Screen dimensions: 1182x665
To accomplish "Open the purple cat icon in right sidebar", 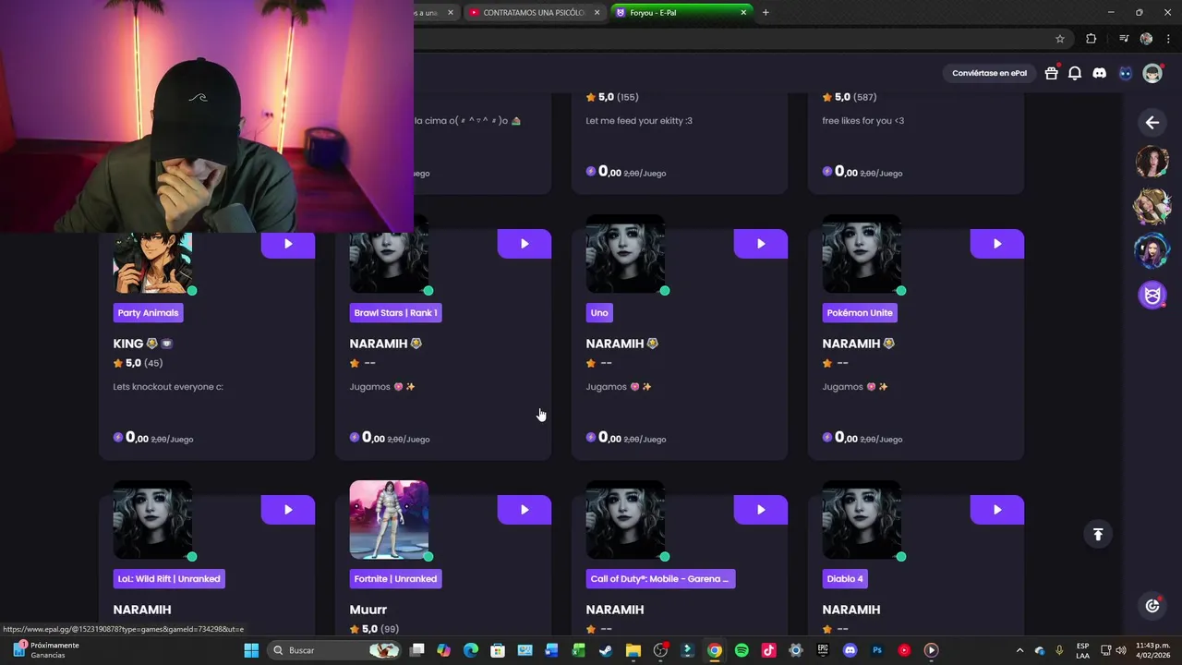I will [1152, 295].
